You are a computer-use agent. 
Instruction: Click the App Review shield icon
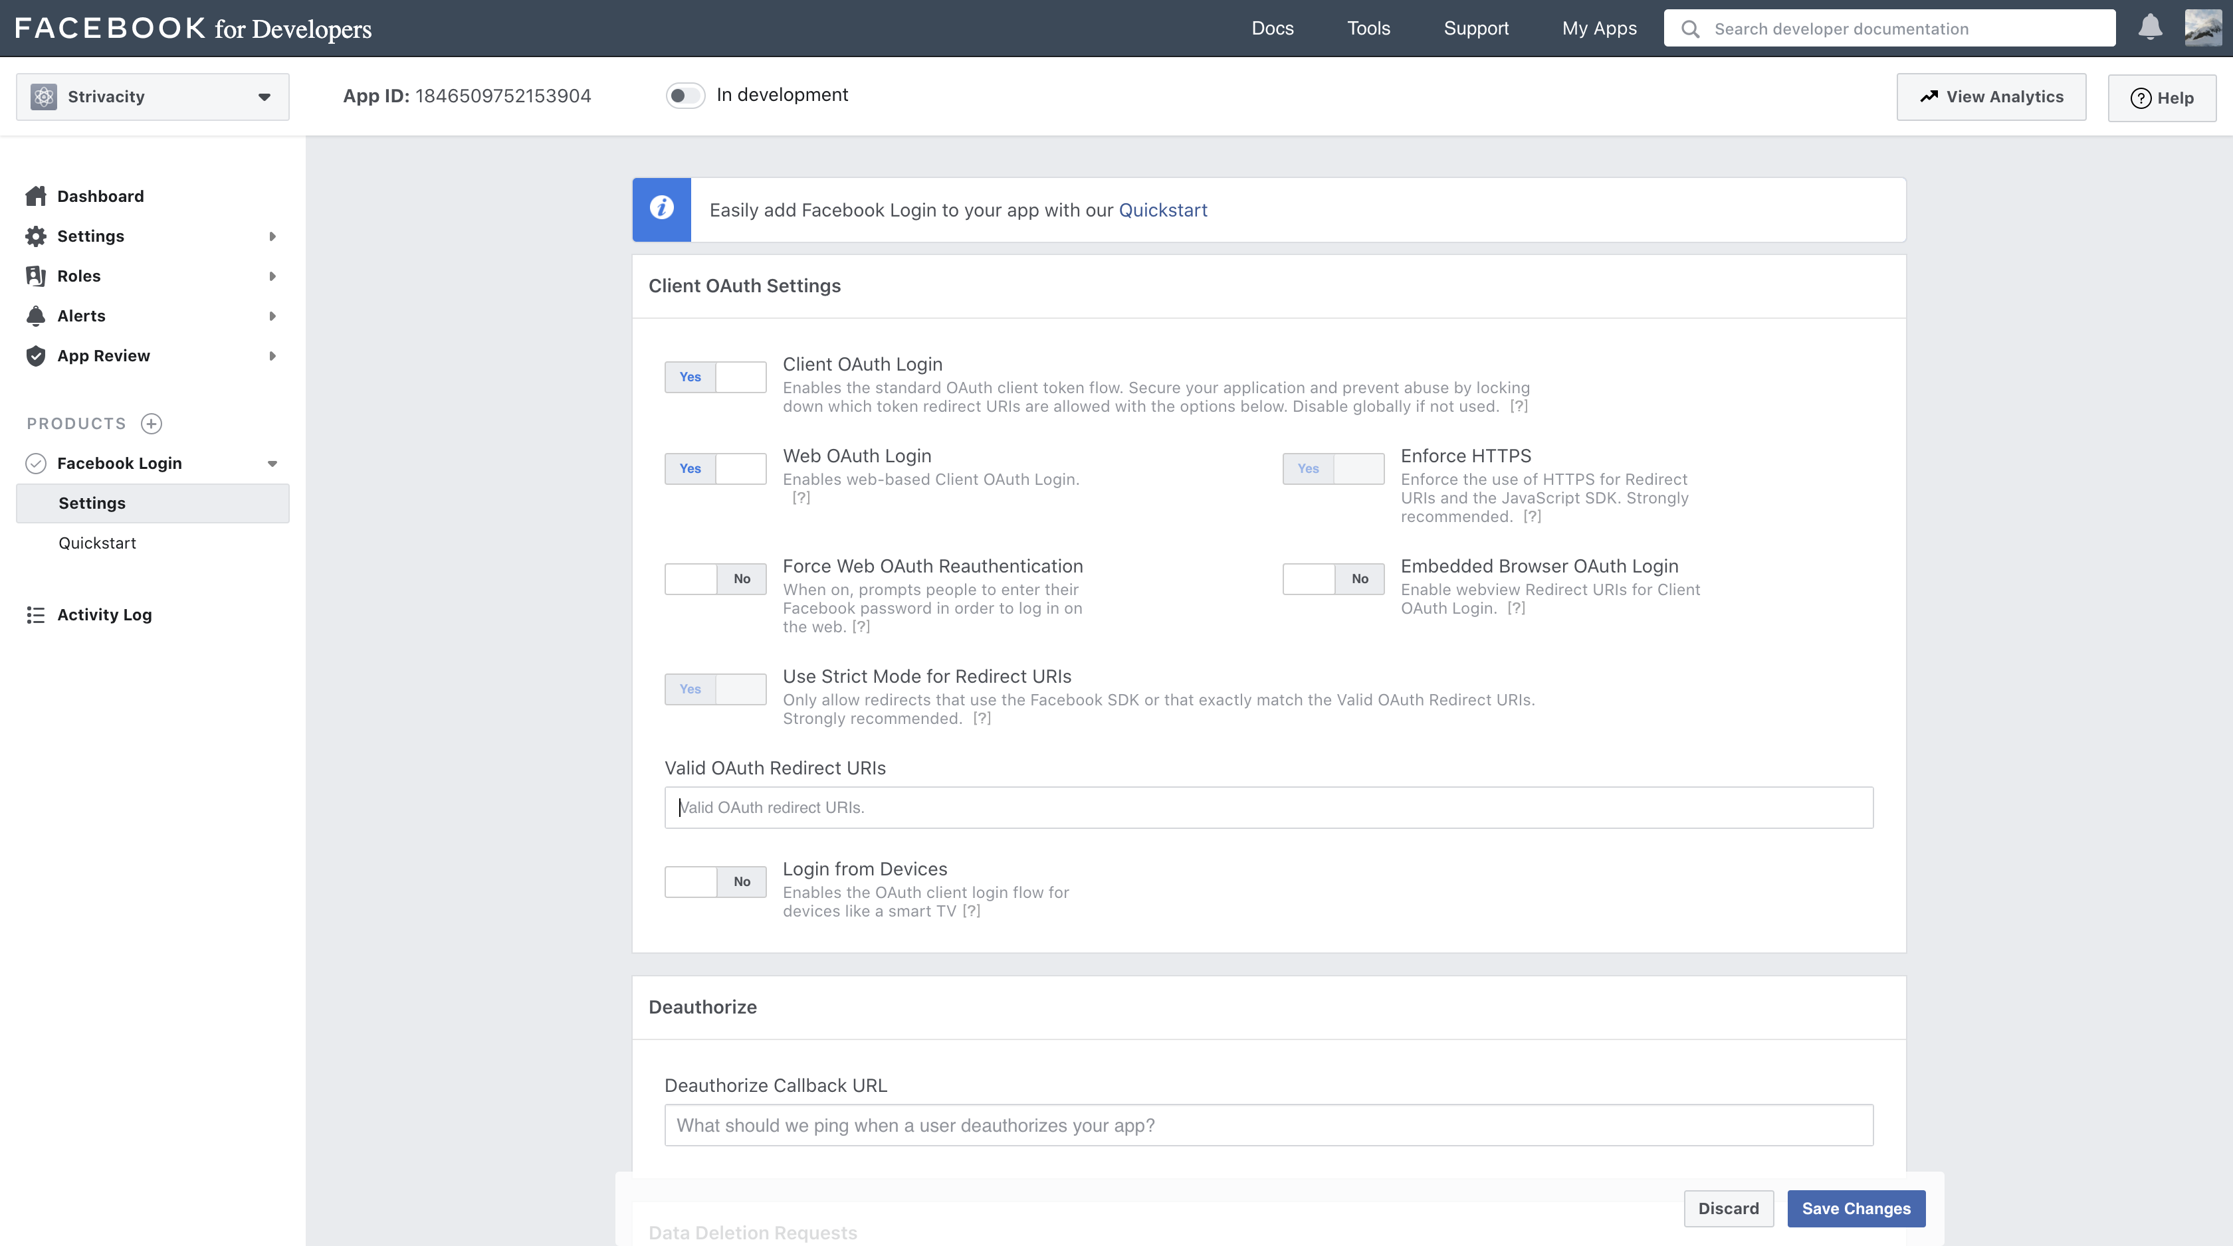[x=35, y=356]
